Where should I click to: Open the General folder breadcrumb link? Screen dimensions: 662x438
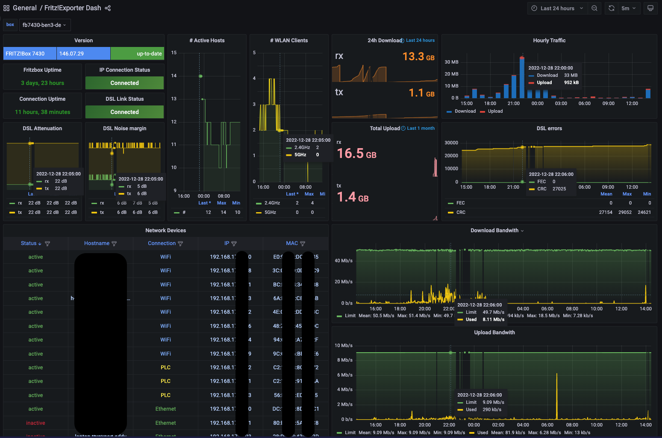coord(25,8)
